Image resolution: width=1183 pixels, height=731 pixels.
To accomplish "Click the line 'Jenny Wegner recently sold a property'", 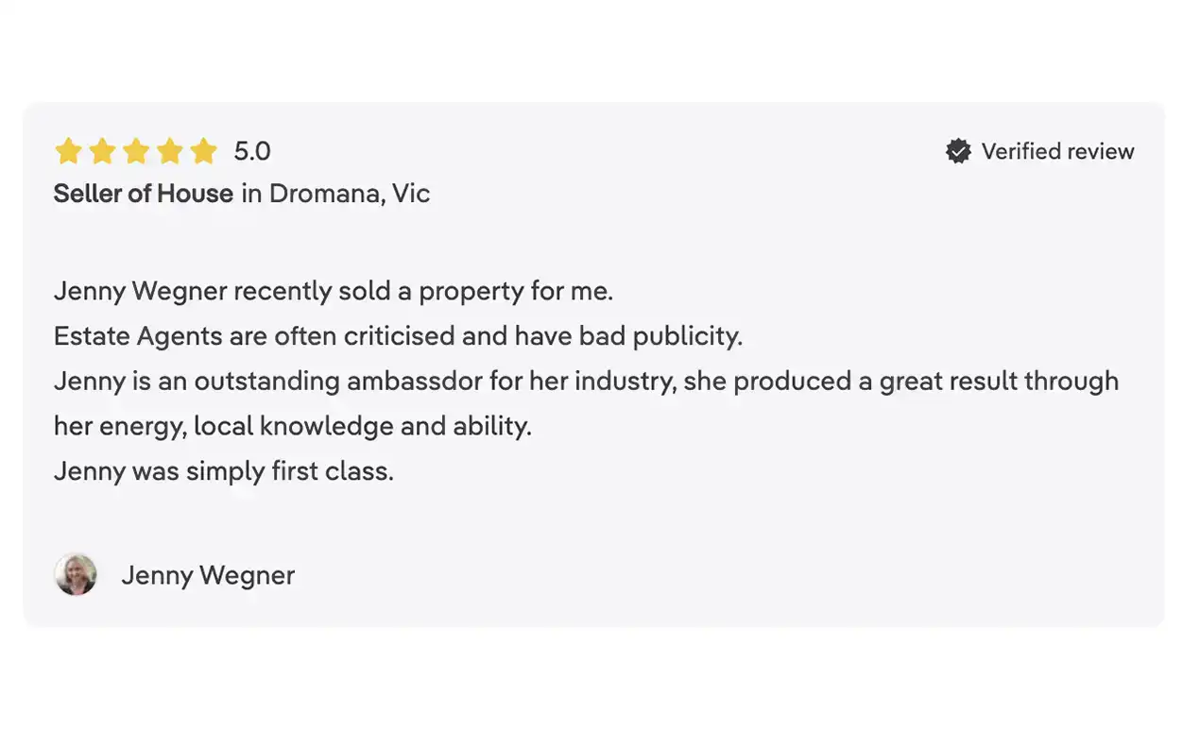I will coord(334,291).
